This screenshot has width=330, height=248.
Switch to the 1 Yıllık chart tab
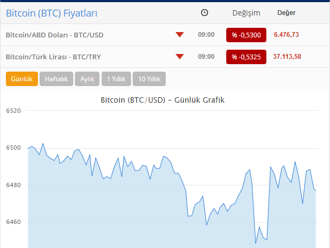coord(116,79)
